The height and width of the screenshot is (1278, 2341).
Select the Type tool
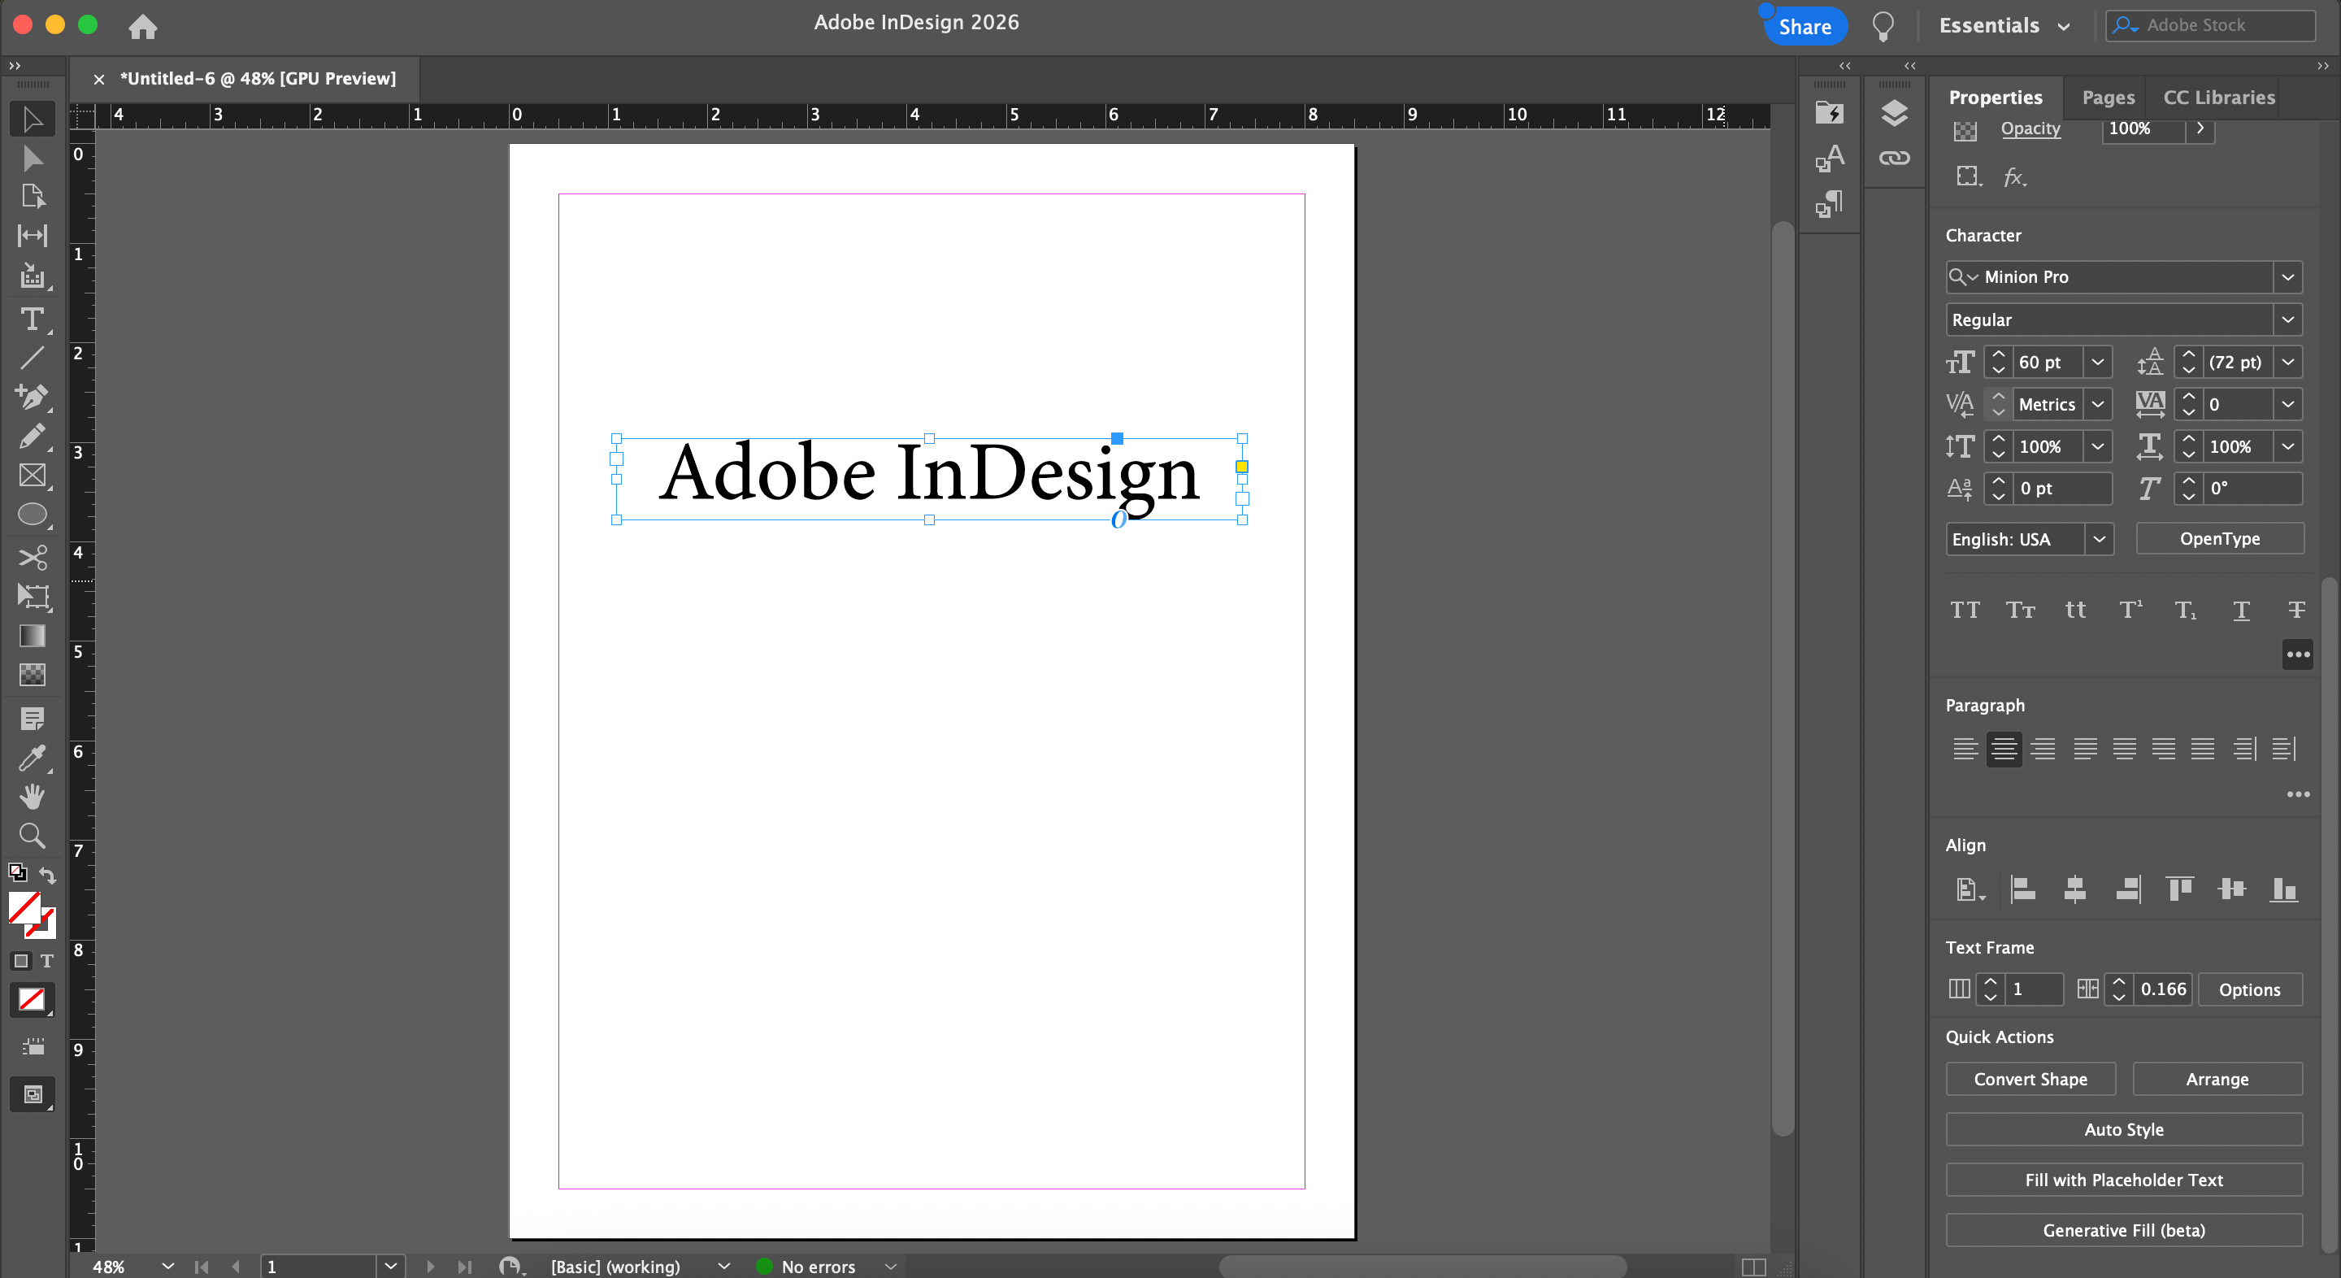[32, 319]
